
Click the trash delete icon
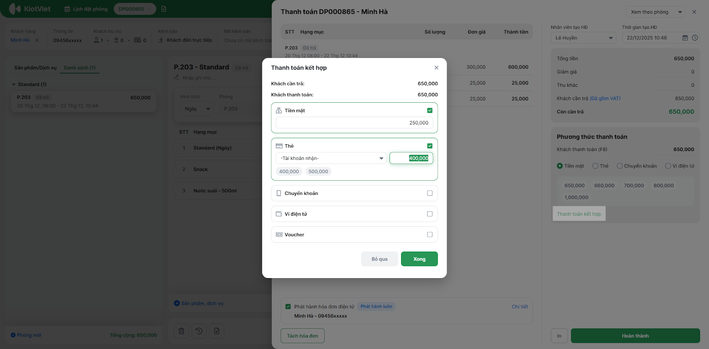(x=182, y=331)
